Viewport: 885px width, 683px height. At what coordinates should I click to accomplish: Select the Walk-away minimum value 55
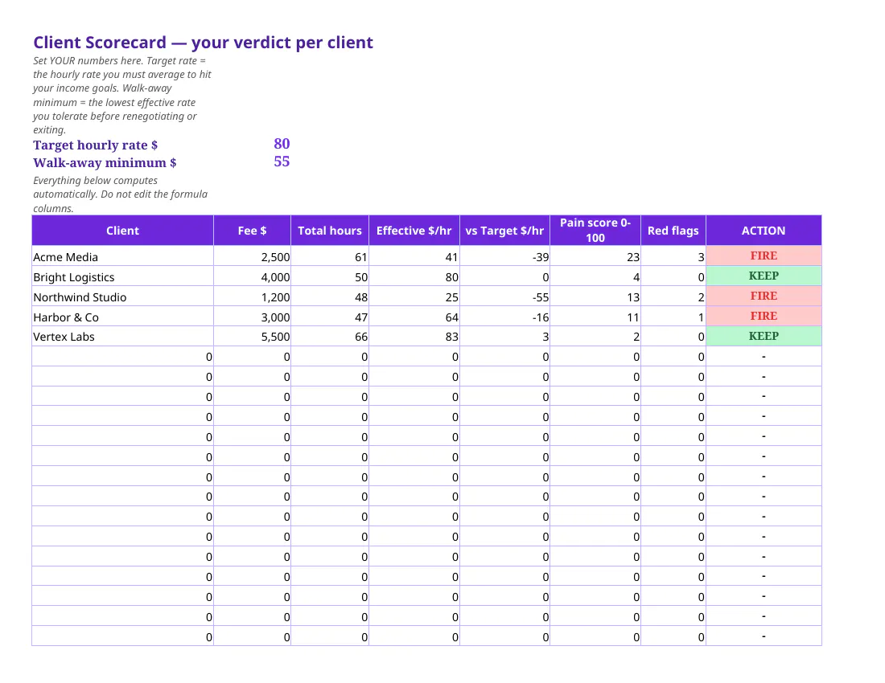click(x=282, y=162)
